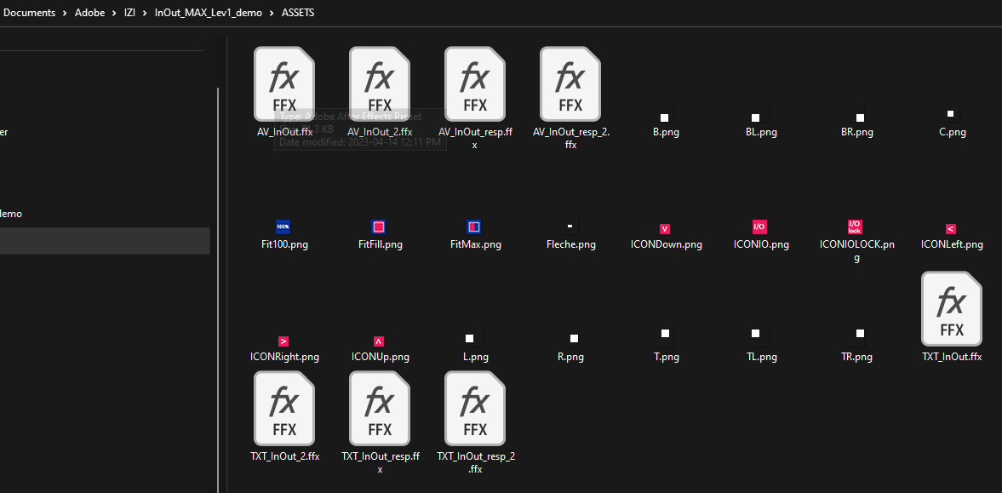
Task: Click the TL.png file name label
Action: pyautogui.click(x=762, y=357)
